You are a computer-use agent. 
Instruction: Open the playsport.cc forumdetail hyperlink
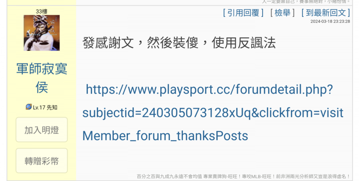pos(213,113)
